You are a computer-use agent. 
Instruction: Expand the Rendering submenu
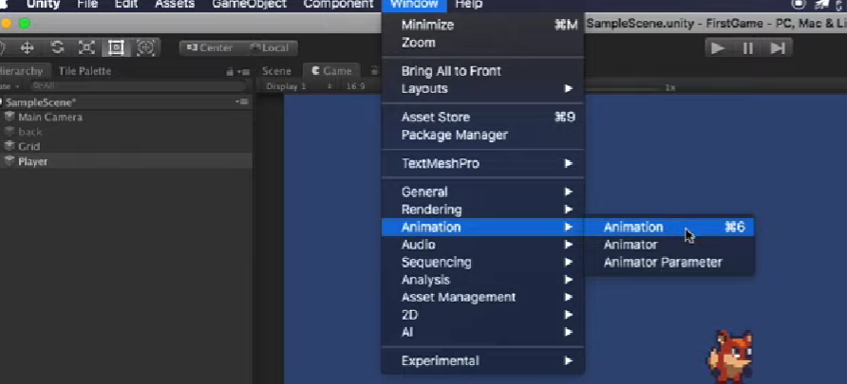click(x=482, y=210)
